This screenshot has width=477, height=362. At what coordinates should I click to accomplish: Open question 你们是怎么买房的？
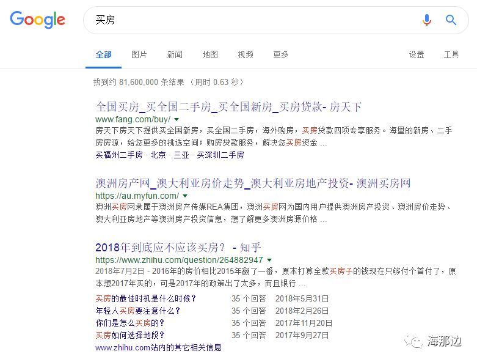point(130,323)
